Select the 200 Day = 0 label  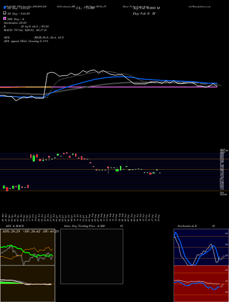pos(16,19)
